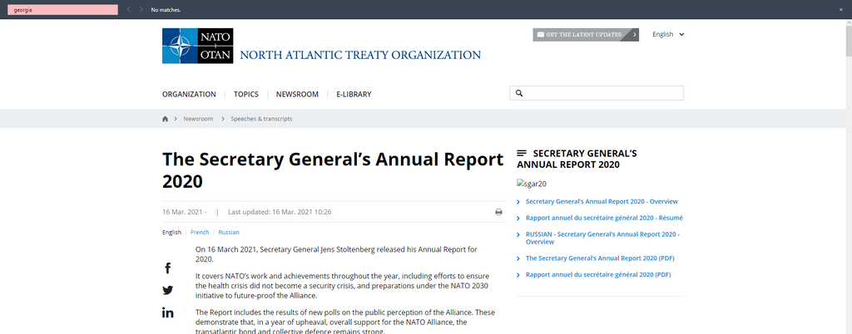Open The Secretary General's Annual Report 2020 (PDF)

click(x=600, y=258)
